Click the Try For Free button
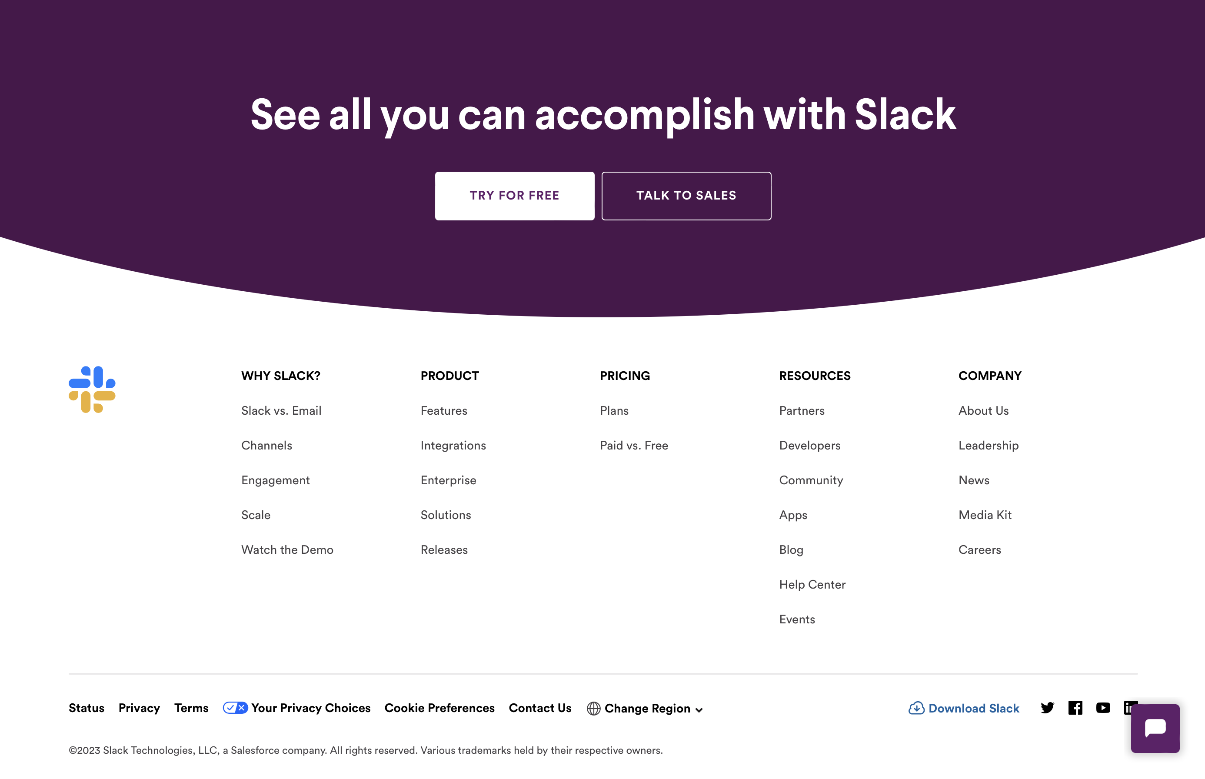Viewport: 1205px width, 779px height. [515, 196]
